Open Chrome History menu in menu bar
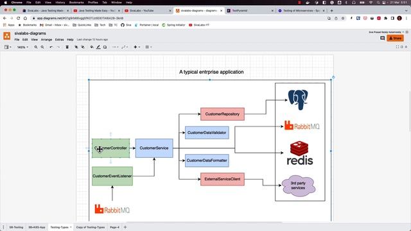The height and width of the screenshot is (231, 411). tap(60, 3)
